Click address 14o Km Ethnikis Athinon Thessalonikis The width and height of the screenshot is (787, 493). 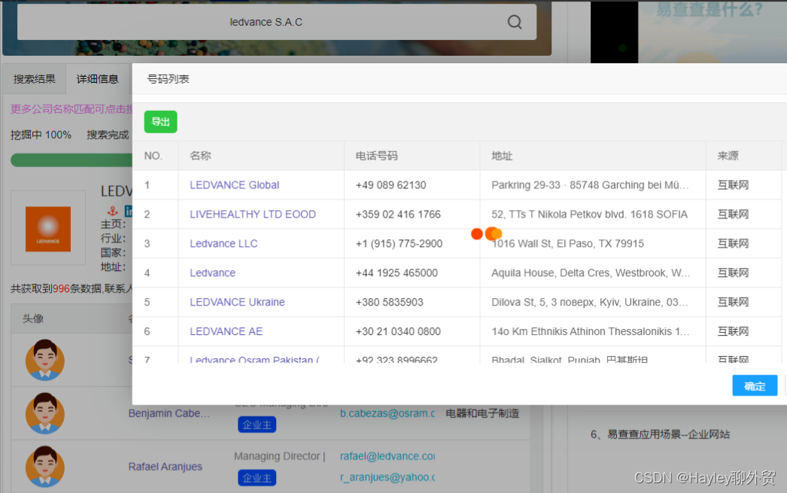[590, 331]
